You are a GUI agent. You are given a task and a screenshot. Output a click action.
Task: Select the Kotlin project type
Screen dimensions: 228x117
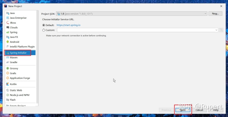coord(20,84)
